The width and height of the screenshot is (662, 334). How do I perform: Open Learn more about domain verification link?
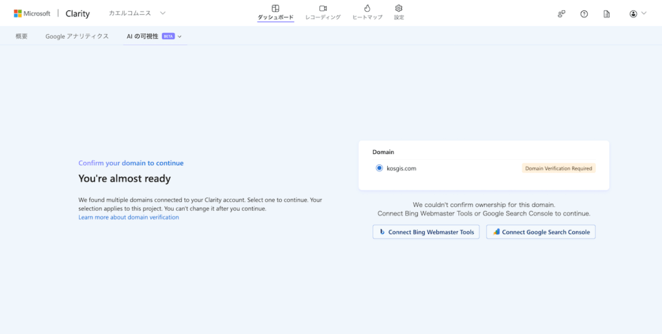[x=129, y=217]
